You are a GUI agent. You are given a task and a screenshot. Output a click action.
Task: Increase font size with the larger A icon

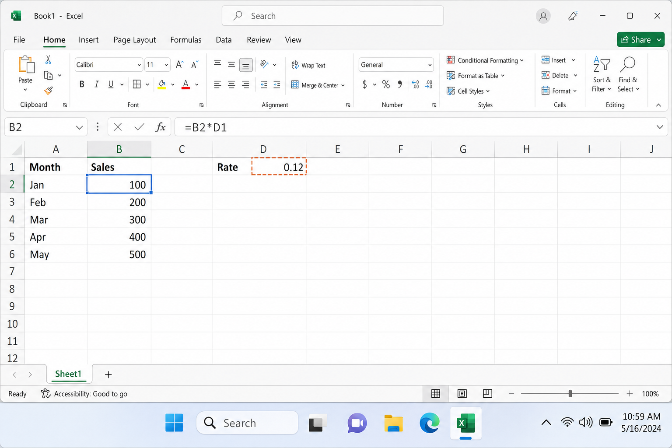pos(179,65)
